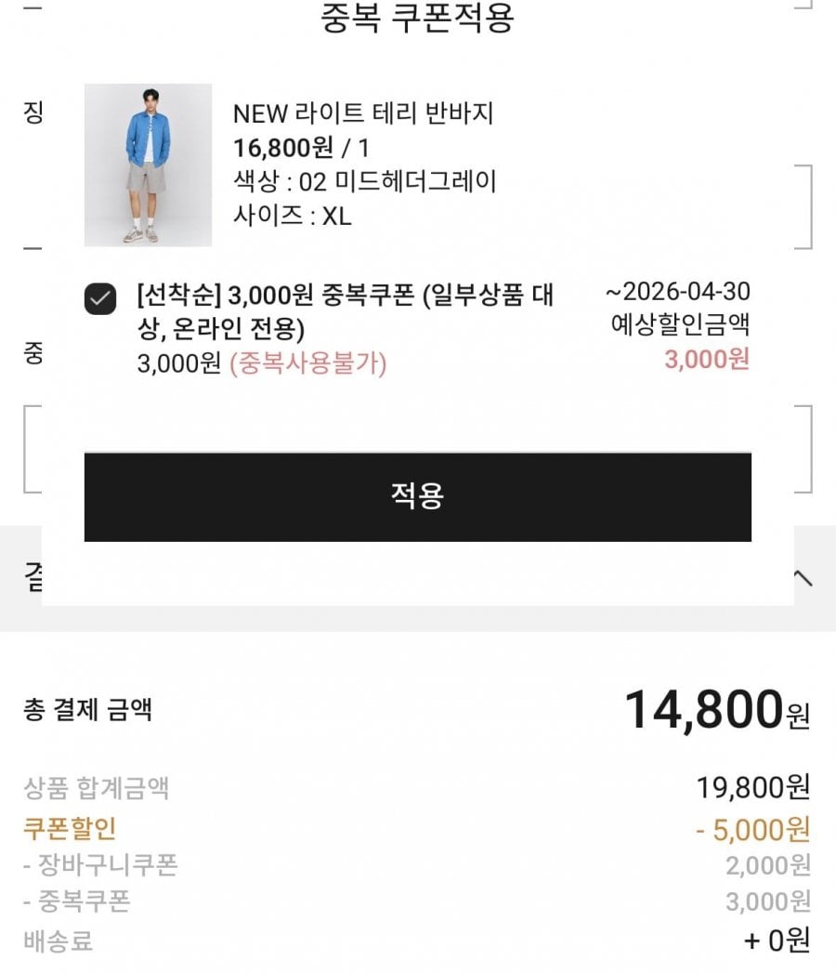Tap the 사이즈 : XL option text

pyautogui.click(x=293, y=217)
